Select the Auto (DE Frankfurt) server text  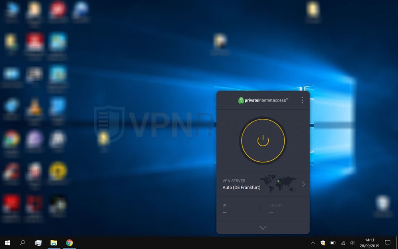tap(241, 187)
